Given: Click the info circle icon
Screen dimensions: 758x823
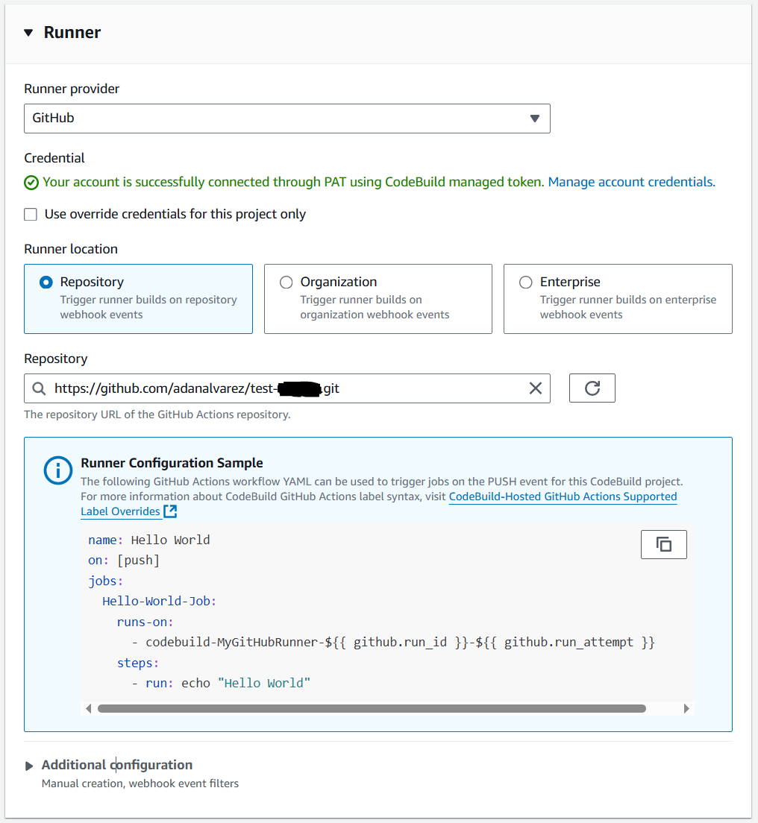Looking at the screenshot, I should 57,470.
